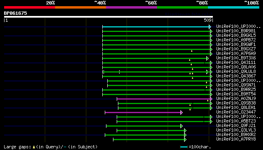
Task: Click the green arrowhead on the UniRef100_Q9FJ21 bar
Action: 182,126
